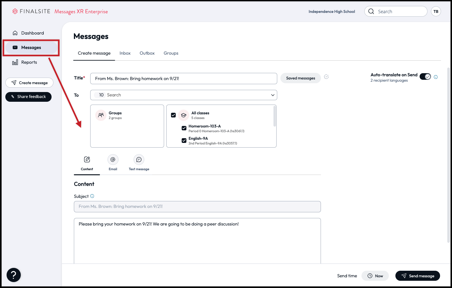Expand the To recipients dropdown
Screen dimensions: 452x288
(x=273, y=95)
